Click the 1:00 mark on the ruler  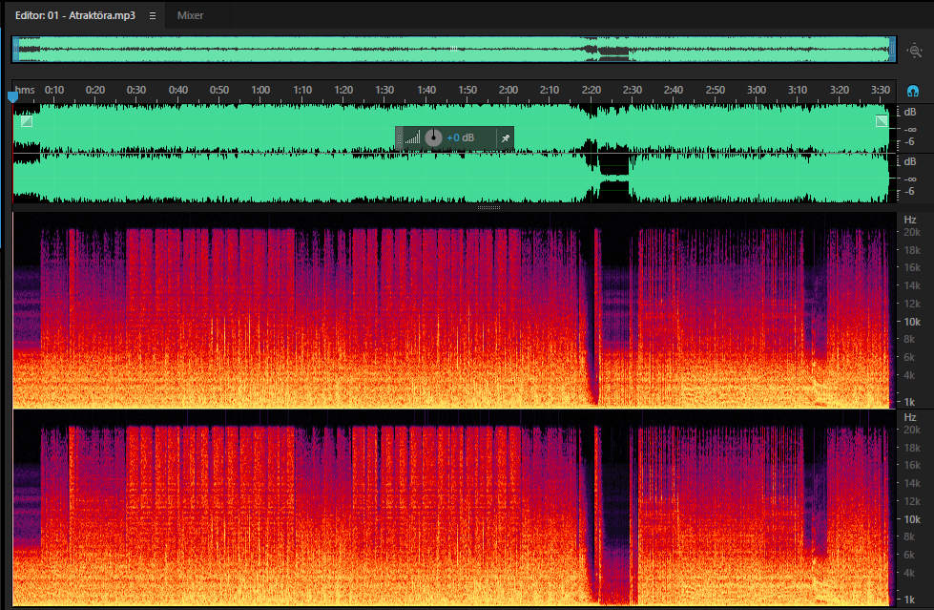[x=260, y=90]
